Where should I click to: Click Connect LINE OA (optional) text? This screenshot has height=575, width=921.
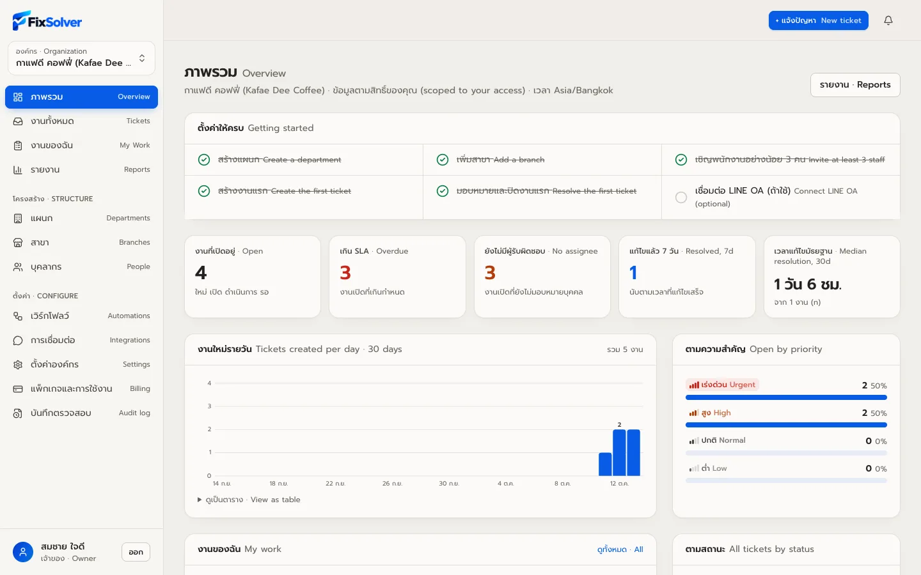tap(776, 197)
